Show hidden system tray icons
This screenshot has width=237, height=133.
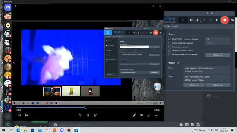click(208, 130)
